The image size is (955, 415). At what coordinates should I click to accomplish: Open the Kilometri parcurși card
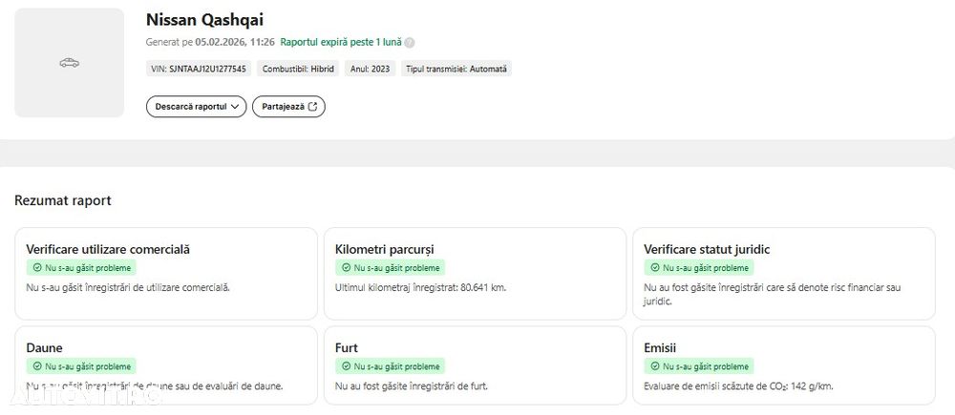click(475, 273)
